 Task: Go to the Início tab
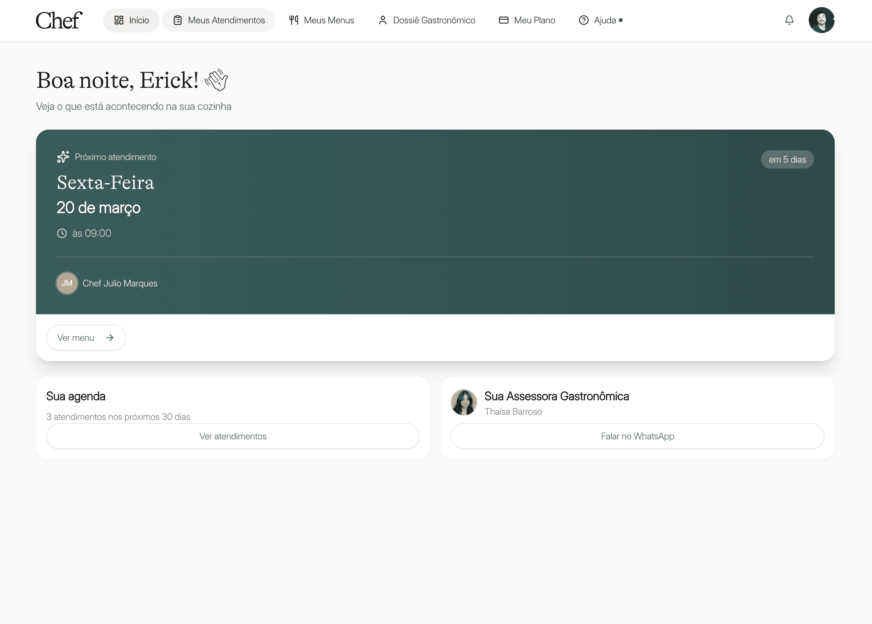(x=138, y=20)
